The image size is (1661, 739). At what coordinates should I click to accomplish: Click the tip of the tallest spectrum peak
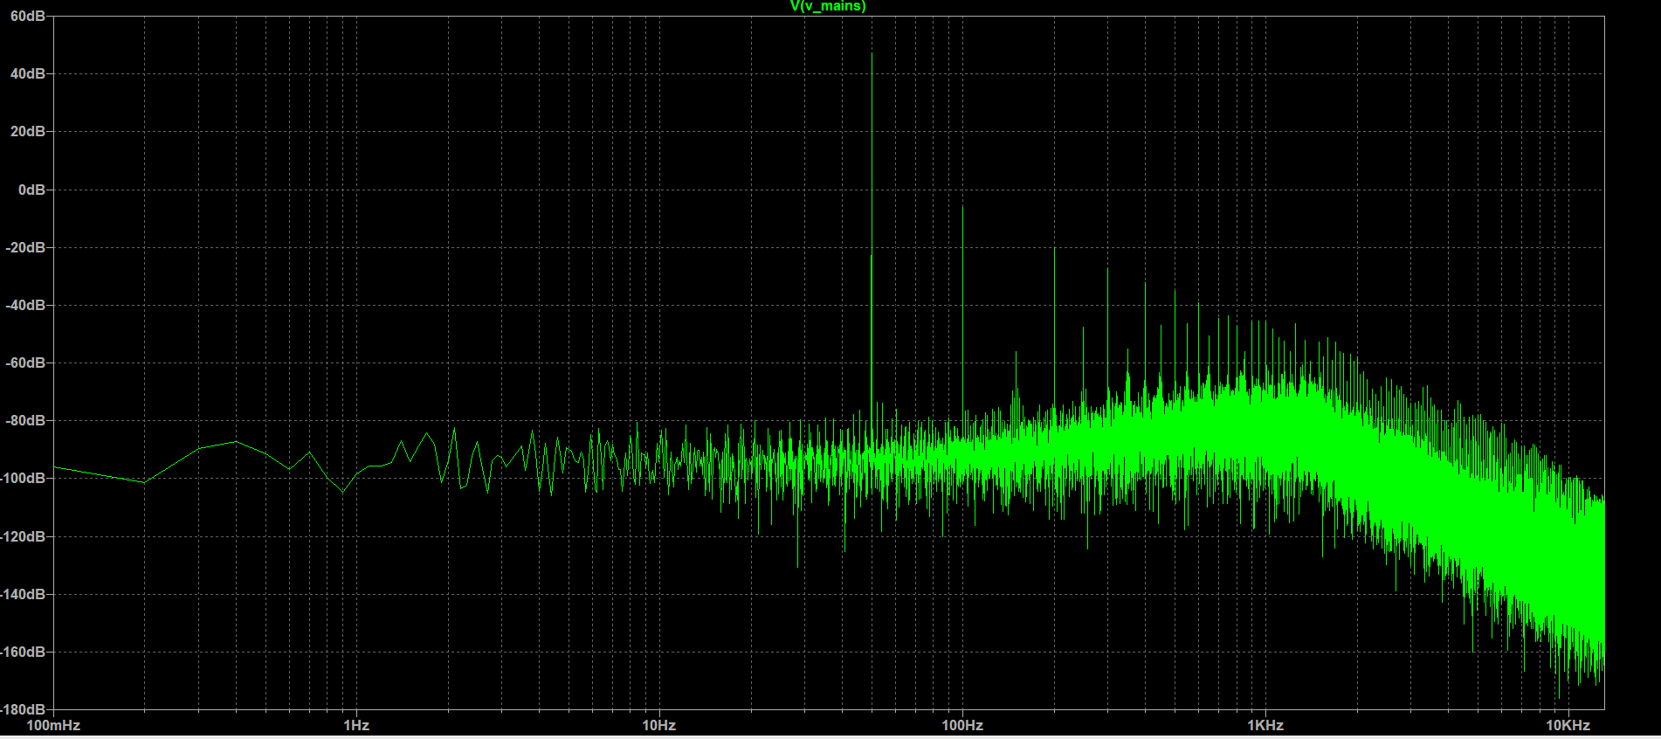[872, 53]
